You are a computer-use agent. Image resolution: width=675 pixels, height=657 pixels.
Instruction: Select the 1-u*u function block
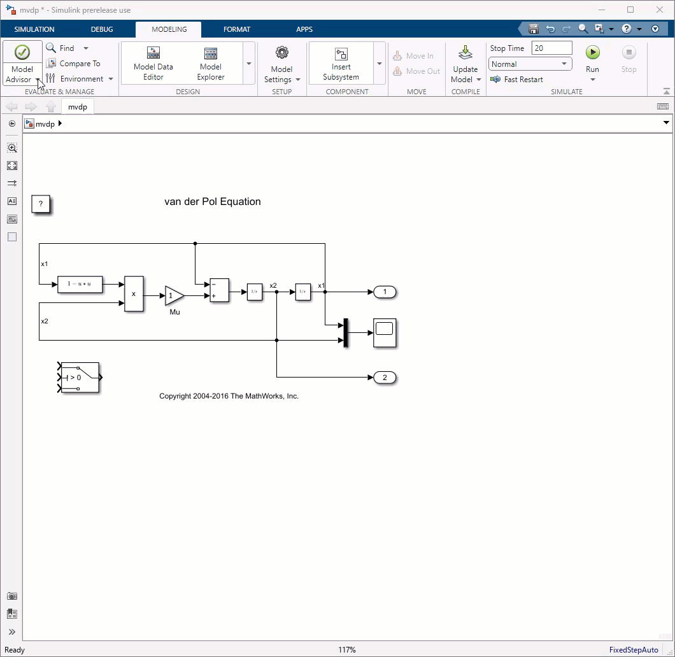[x=80, y=285]
